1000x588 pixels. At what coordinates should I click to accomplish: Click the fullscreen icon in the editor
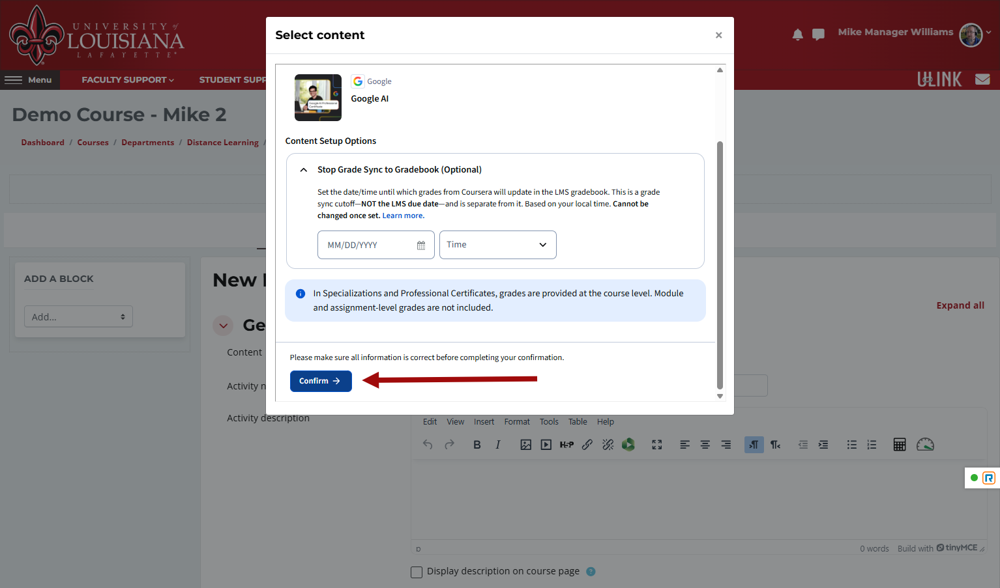(x=657, y=445)
